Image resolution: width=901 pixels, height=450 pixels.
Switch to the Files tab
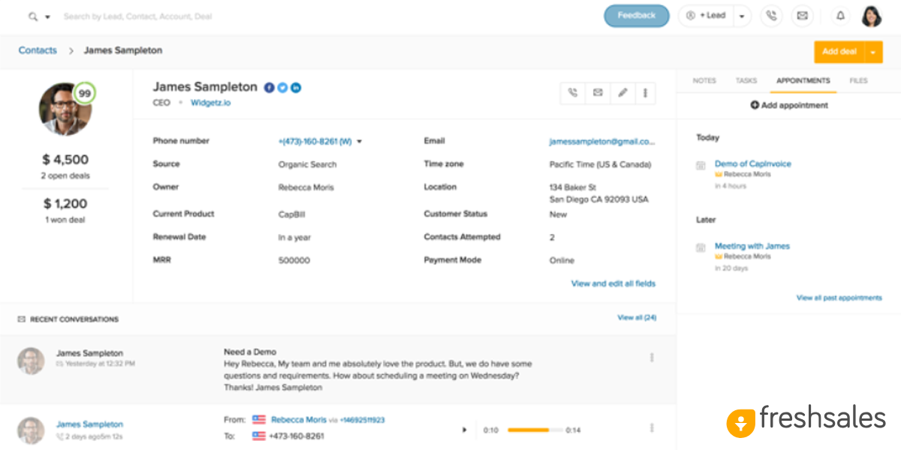tap(858, 80)
